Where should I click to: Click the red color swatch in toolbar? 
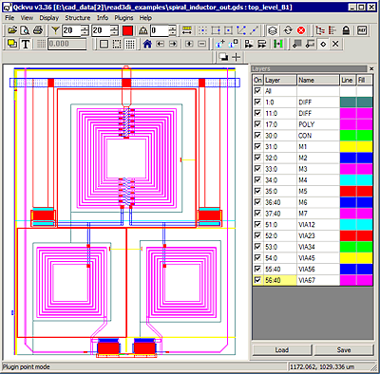pos(127,30)
